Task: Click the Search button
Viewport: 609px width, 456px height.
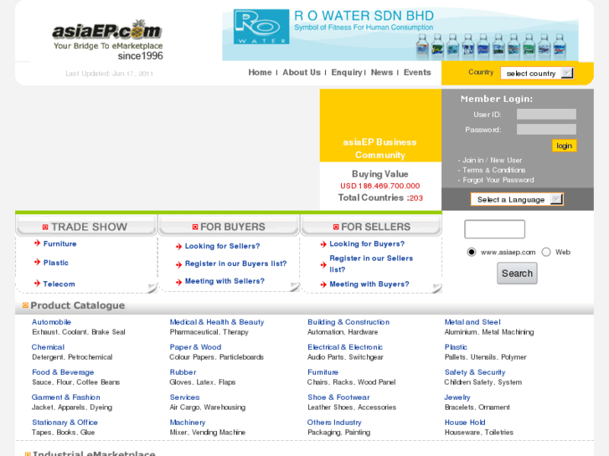Action: click(517, 274)
